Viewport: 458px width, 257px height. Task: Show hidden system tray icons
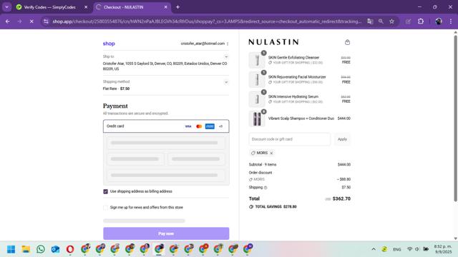[x=374, y=249]
